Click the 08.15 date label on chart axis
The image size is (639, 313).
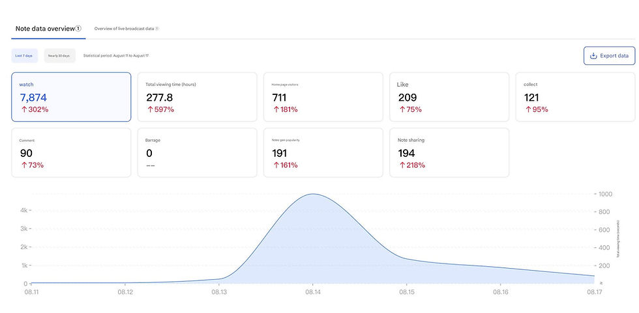tap(406, 292)
